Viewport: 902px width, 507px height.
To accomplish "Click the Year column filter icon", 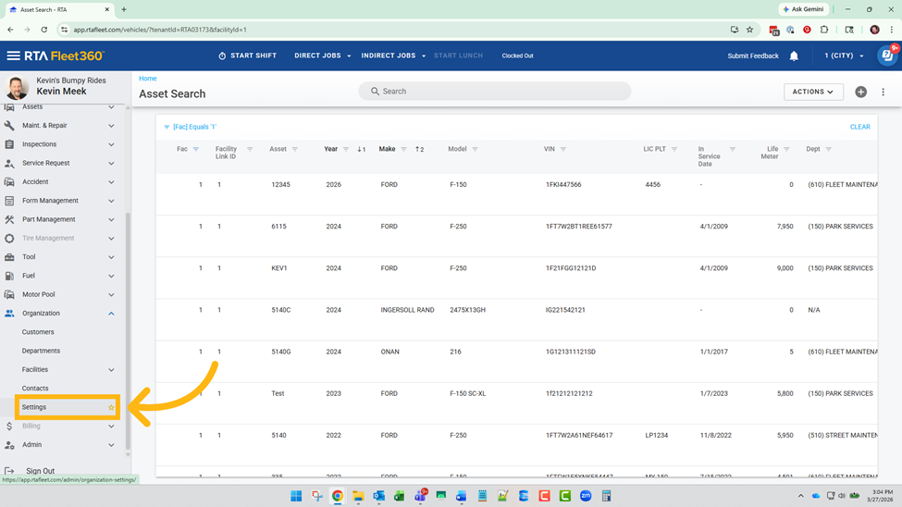I will (x=346, y=149).
